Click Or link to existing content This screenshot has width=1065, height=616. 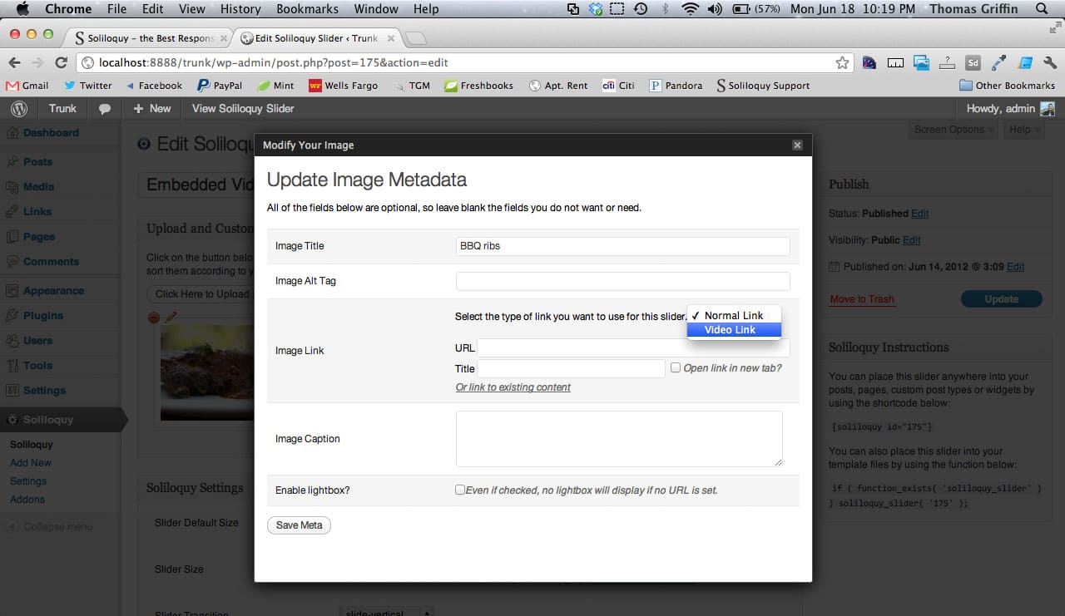[513, 387]
